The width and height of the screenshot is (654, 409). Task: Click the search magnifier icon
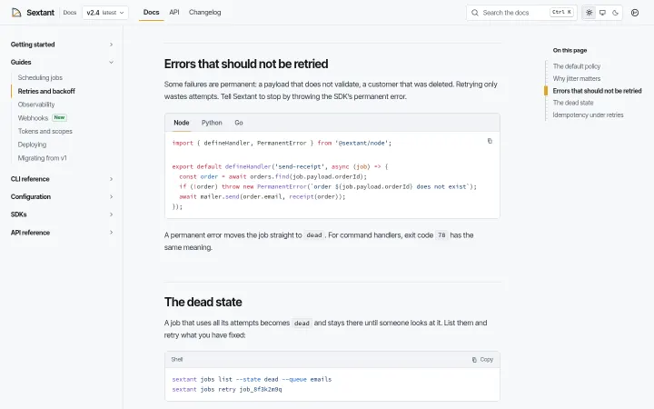point(475,13)
